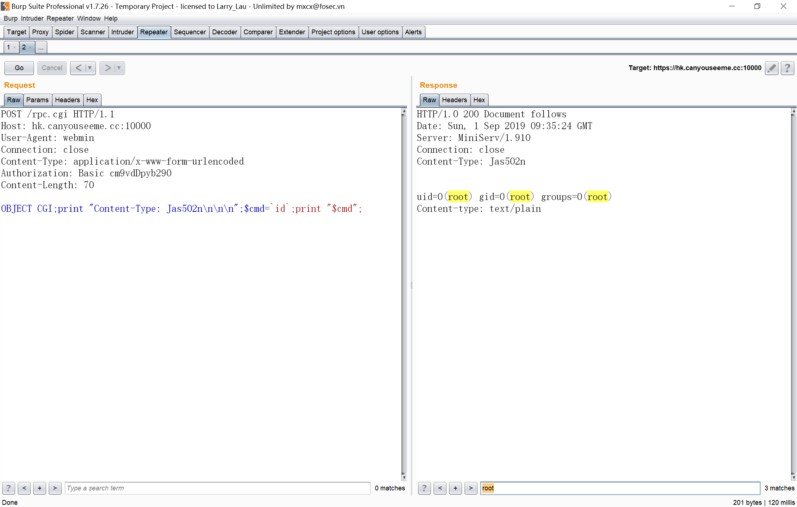
Task: Go back to previous request in history
Action: (78, 68)
